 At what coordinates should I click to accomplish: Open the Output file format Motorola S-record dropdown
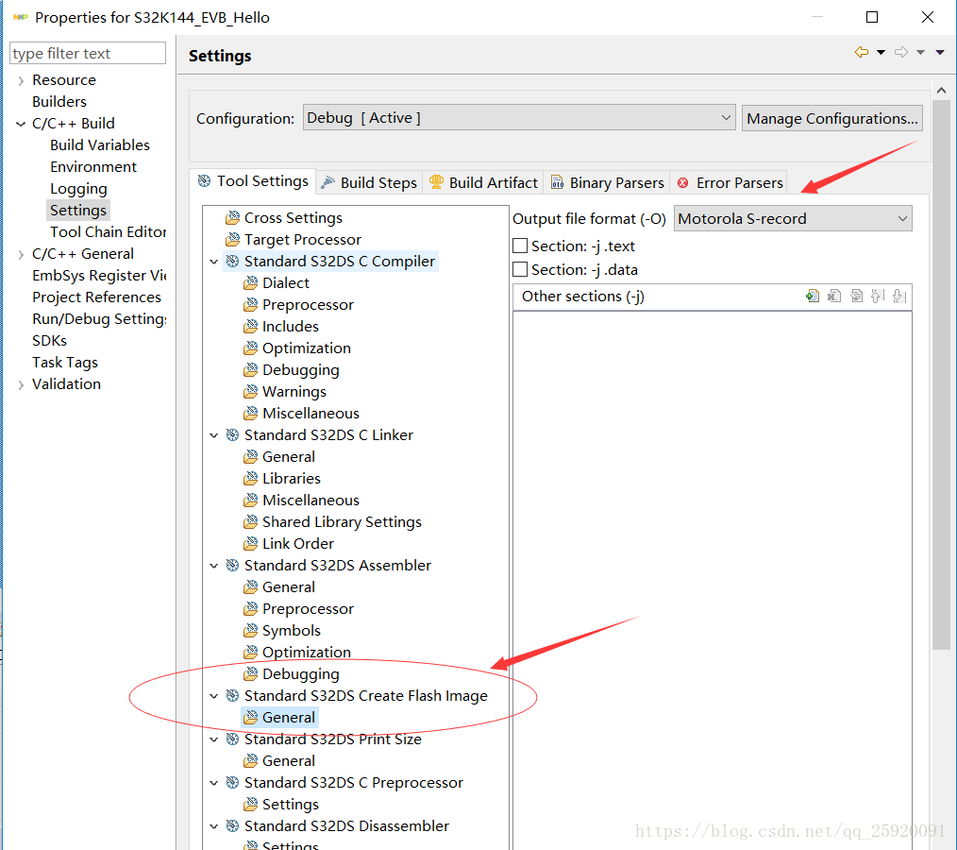(x=793, y=218)
